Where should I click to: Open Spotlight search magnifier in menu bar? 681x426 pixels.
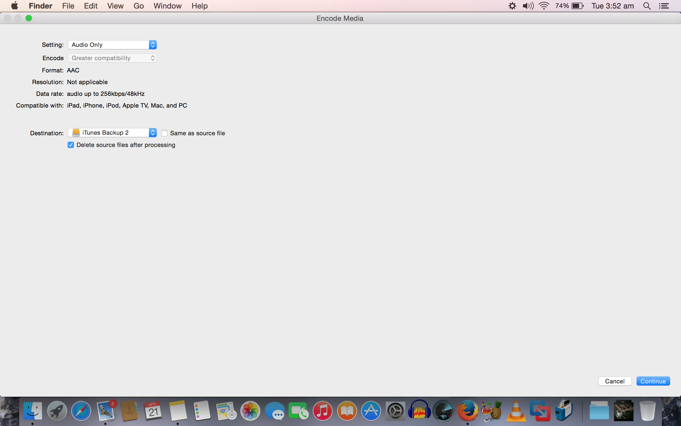click(x=647, y=6)
